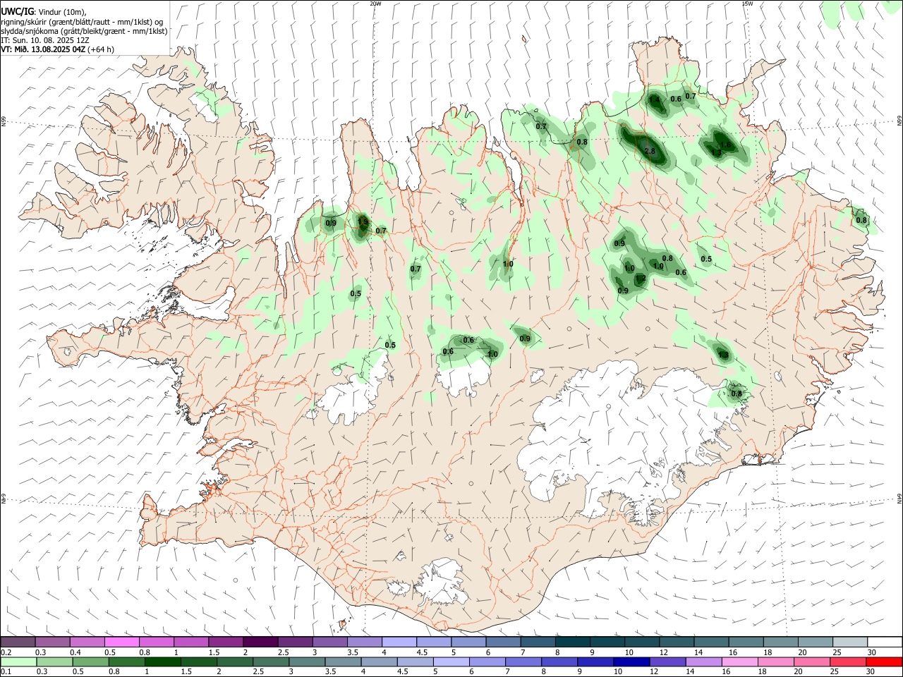Click the light periwinkle 4 mm snow swatch
The image size is (903, 677).
(399, 642)
